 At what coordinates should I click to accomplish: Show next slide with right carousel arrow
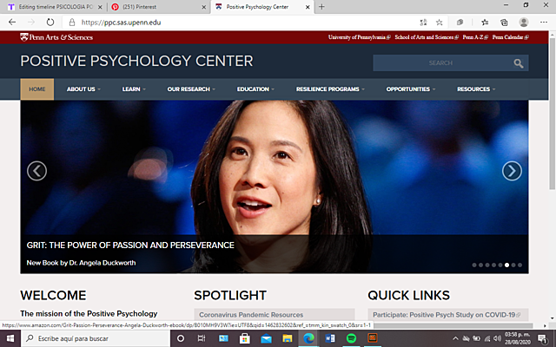[512, 171]
